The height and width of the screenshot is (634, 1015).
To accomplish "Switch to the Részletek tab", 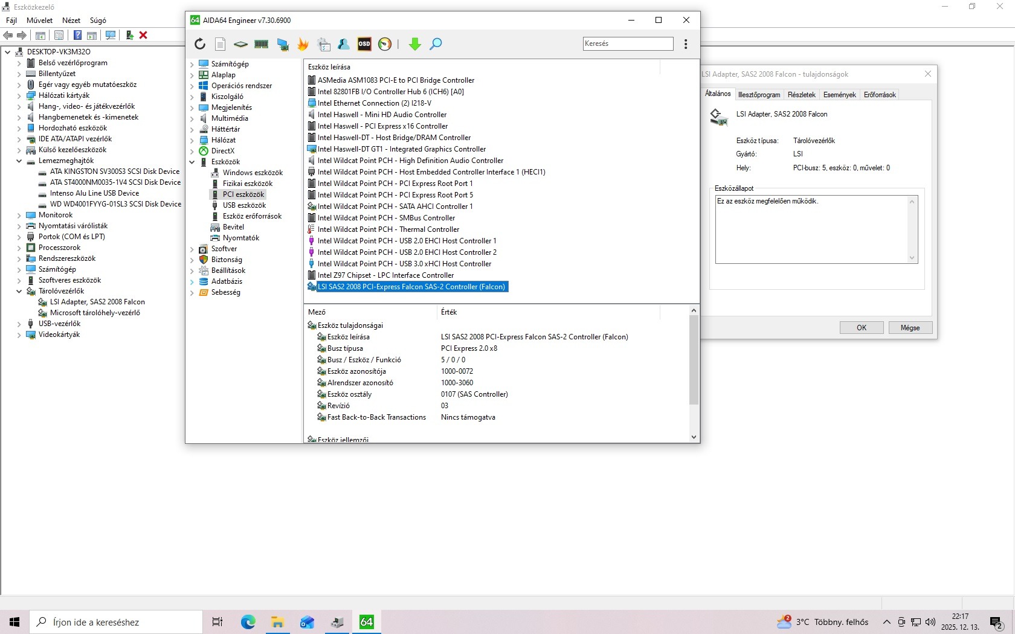I will 802,95.
